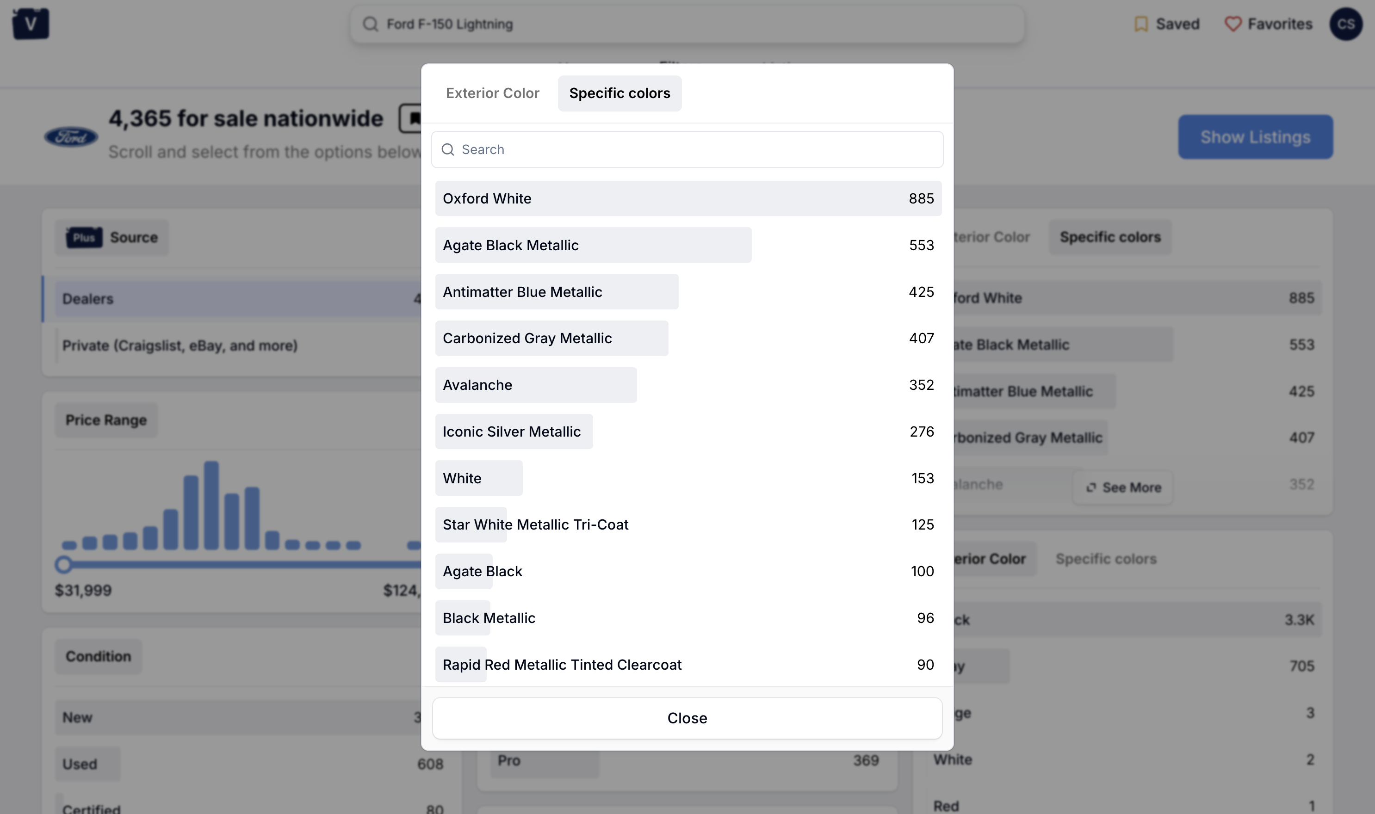Click the Ford F-150 Lightning search bar

pos(687,24)
